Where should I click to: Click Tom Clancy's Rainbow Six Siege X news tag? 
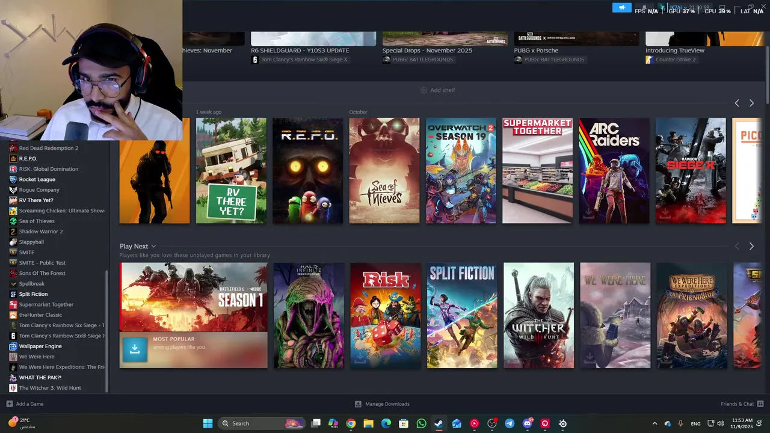(x=300, y=60)
